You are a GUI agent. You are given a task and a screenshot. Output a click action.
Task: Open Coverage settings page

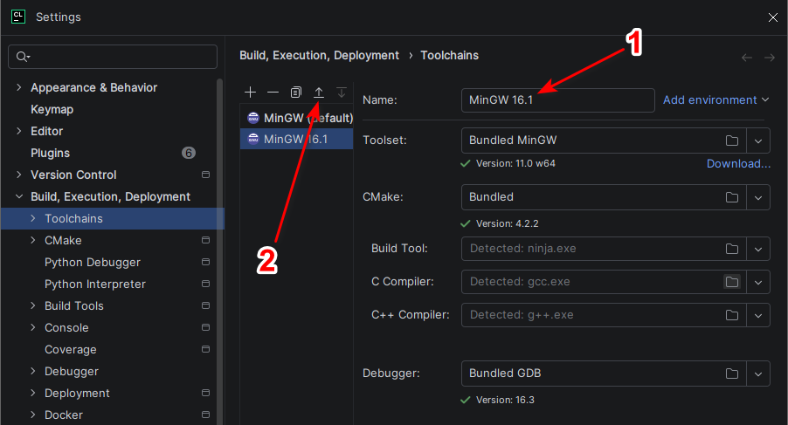click(x=71, y=349)
